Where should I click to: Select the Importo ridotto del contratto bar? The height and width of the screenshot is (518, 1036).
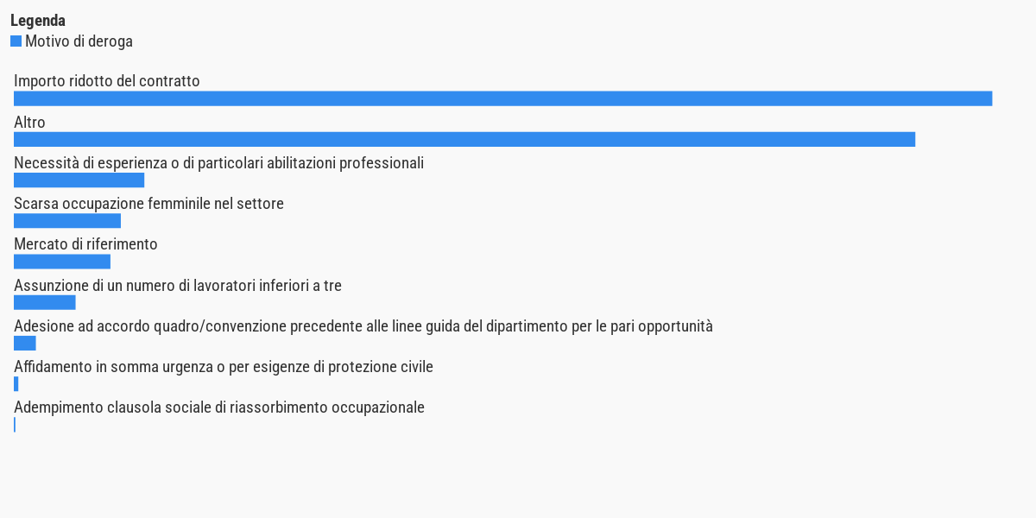tap(502, 98)
